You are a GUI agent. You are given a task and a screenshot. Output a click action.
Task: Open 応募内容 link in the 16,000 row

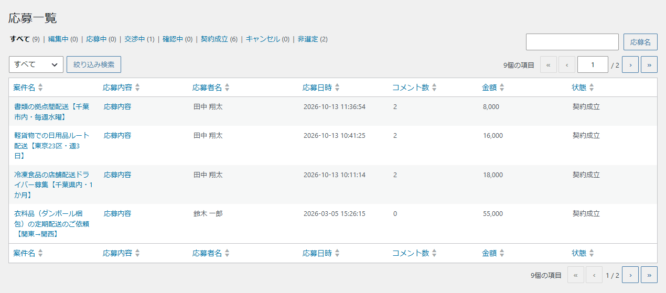[117, 135]
